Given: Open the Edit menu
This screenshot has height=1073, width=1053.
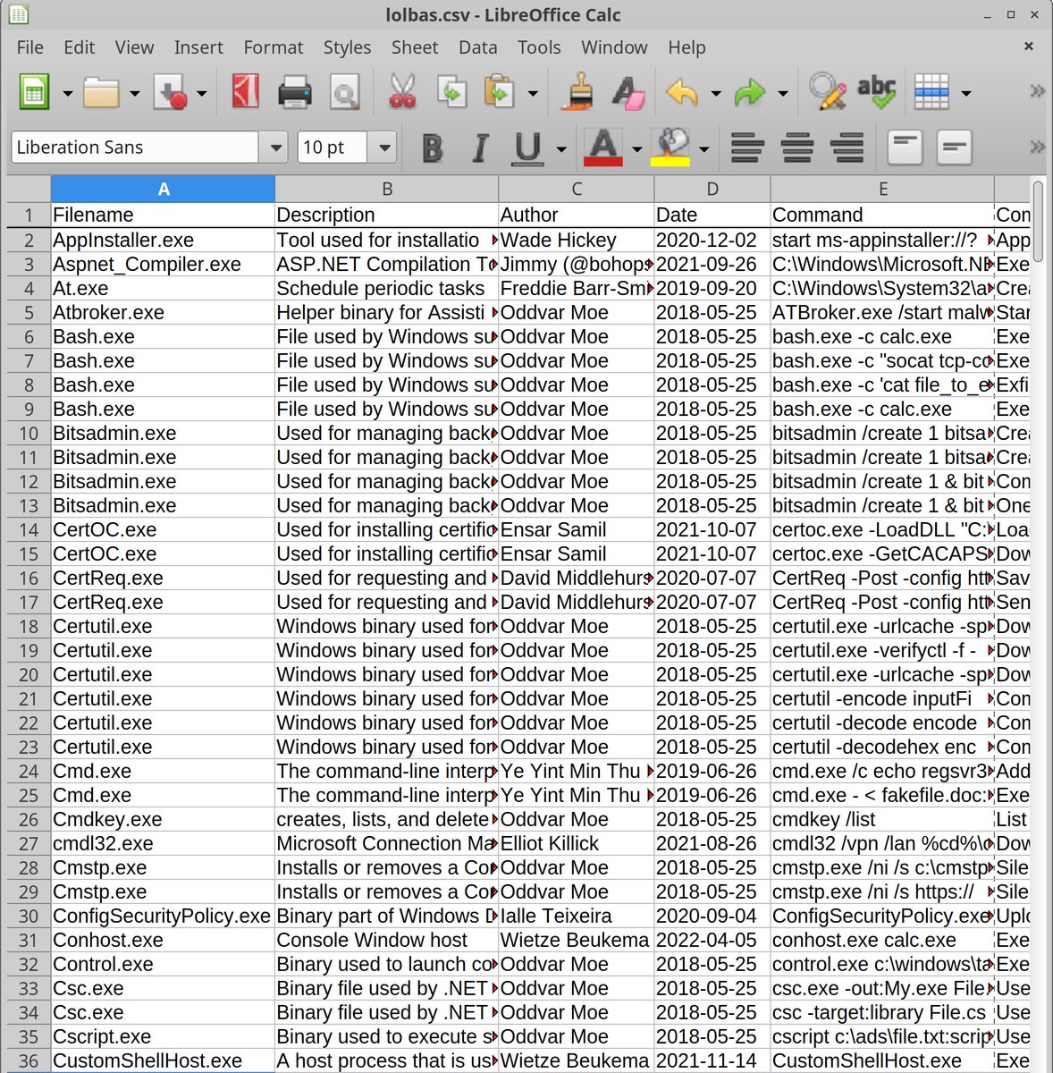Looking at the screenshot, I should 79,47.
